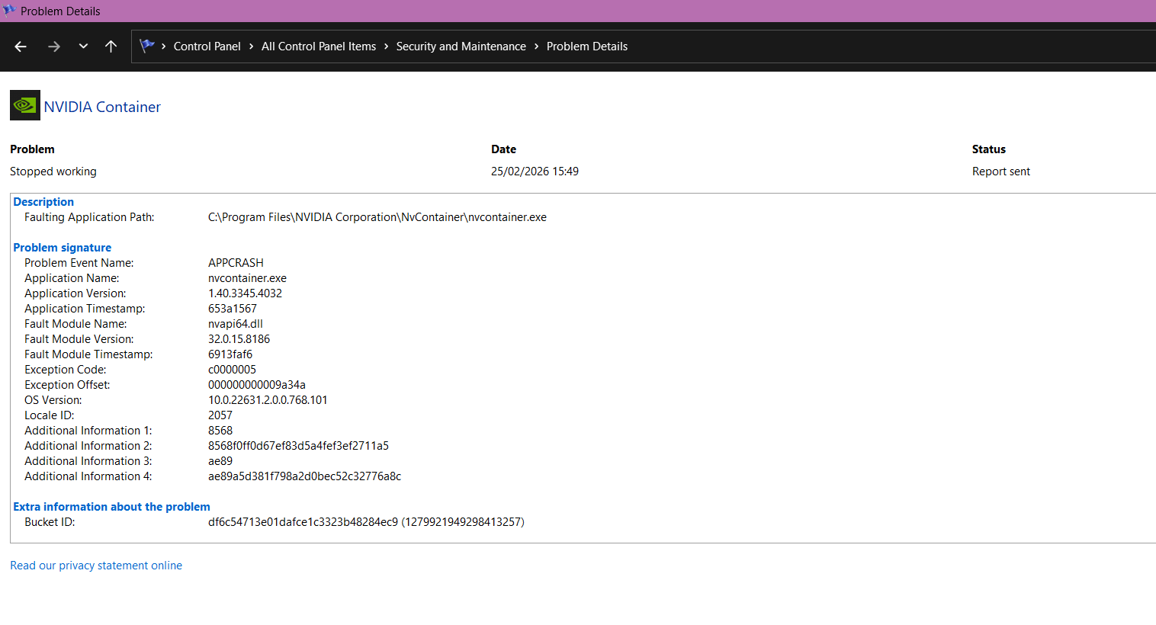Select locale ID 2057
The width and height of the screenshot is (1156, 625).
click(x=220, y=415)
